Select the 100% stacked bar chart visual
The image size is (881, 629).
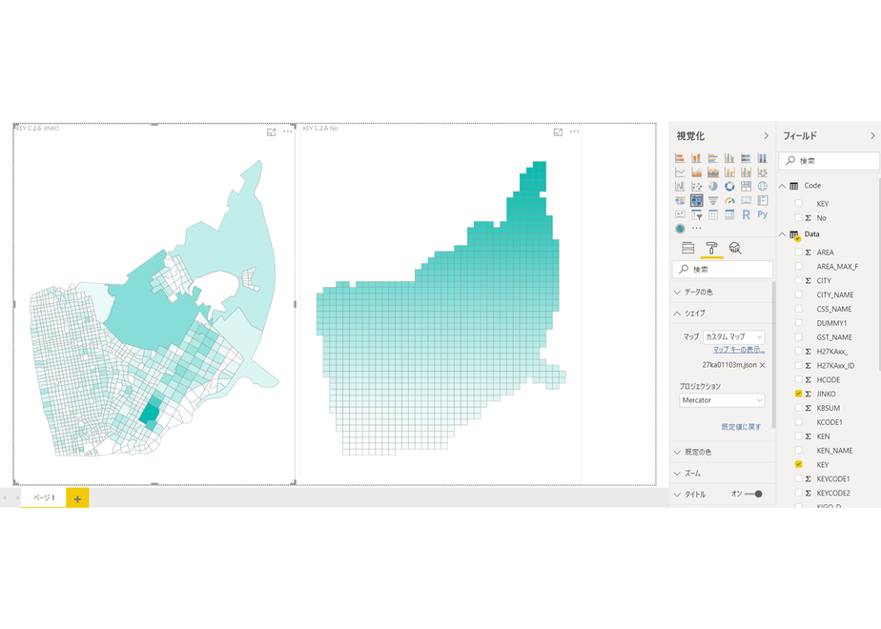[747, 158]
